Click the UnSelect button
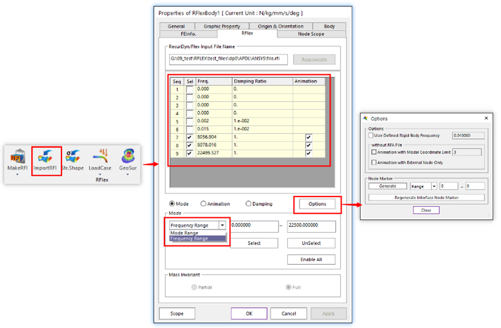Image resolution: width=501 pixels, height=328 pixels. pyautogui.click(x=311, y=243)
